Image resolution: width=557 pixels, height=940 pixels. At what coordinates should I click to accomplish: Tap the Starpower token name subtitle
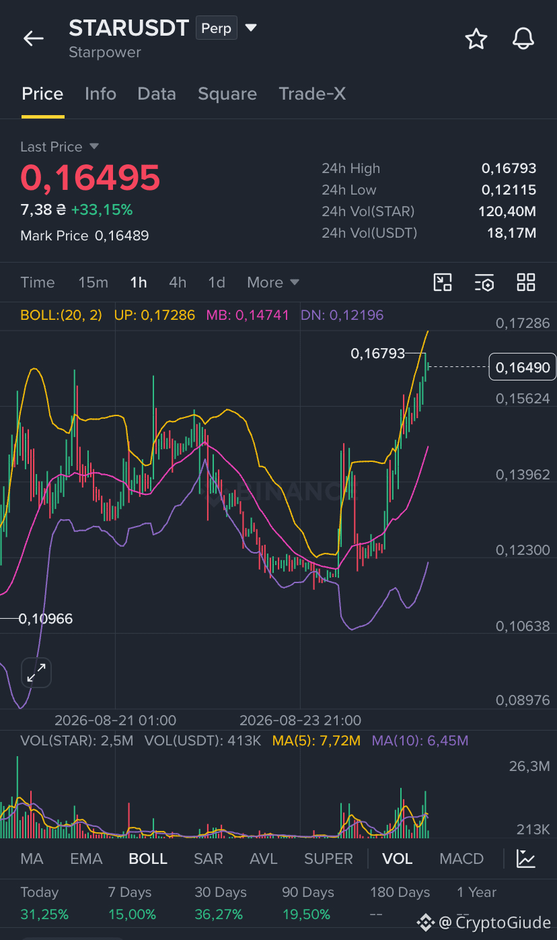click(105, 53)
